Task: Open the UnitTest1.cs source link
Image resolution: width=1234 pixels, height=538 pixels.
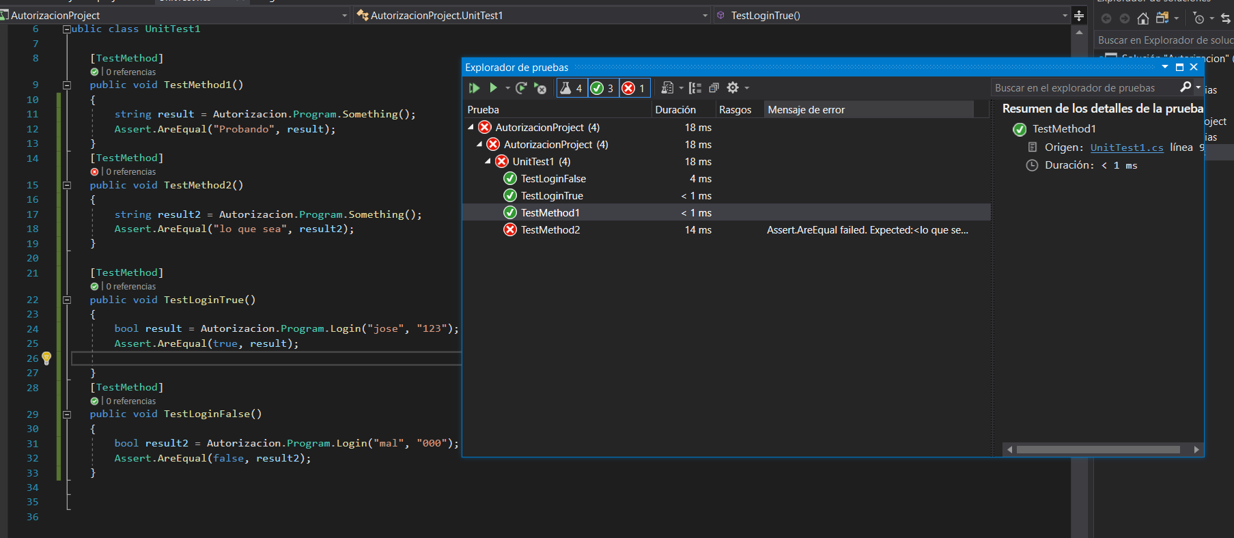Action: click(1127, 147)
